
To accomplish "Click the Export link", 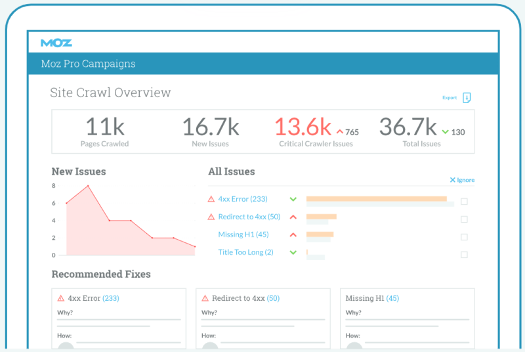I will pyautogui.click(x=450, y=98).
